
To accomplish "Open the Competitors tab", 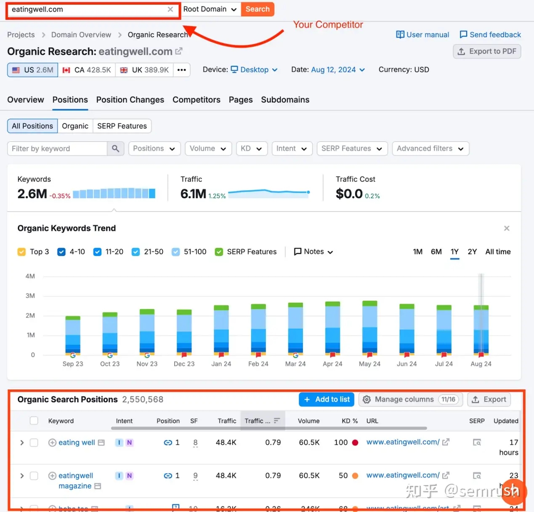I will (196, 100).
